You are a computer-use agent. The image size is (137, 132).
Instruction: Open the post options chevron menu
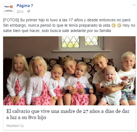pyautogui.click(x=134, y=5)
